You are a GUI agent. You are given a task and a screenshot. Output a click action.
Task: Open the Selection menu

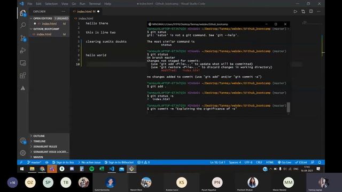(x=51, y=4)
